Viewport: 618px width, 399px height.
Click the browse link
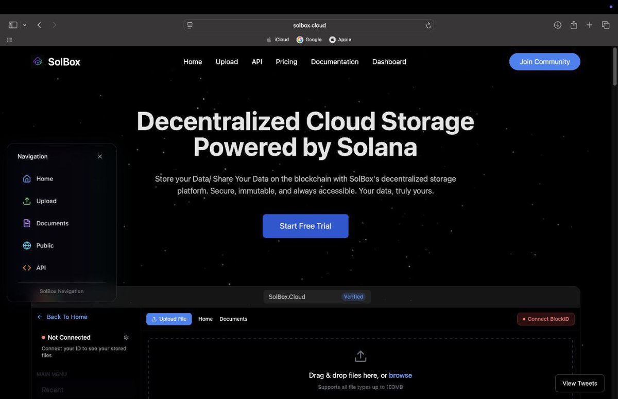(x=400, y=375)
